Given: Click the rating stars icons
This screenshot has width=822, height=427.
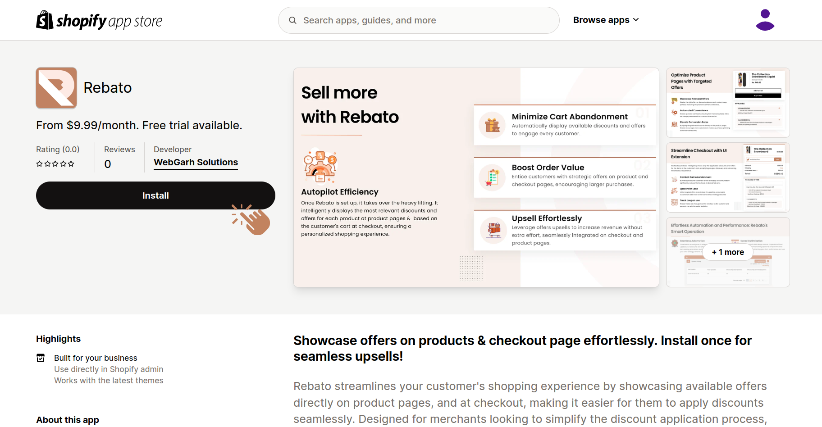Looking at the screenshot, I should [55, 164].
